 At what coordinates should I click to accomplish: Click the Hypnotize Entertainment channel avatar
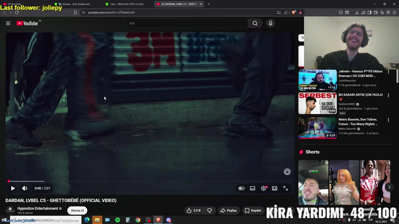pyautogui.click(x=10, y=210)
